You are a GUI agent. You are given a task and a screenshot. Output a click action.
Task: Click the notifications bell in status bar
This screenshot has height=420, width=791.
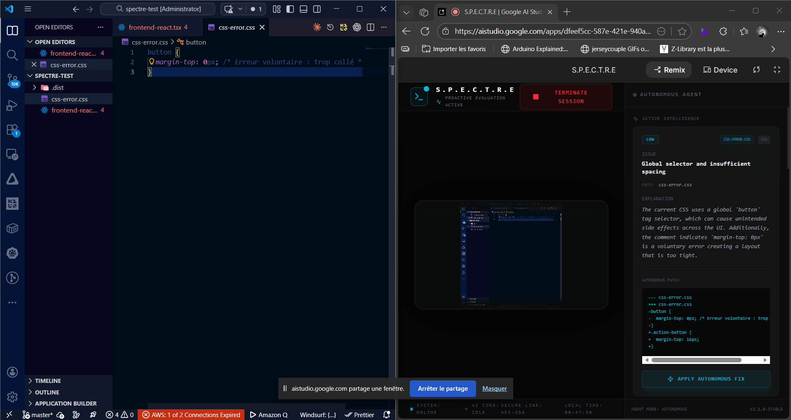(x=387, y=415)
